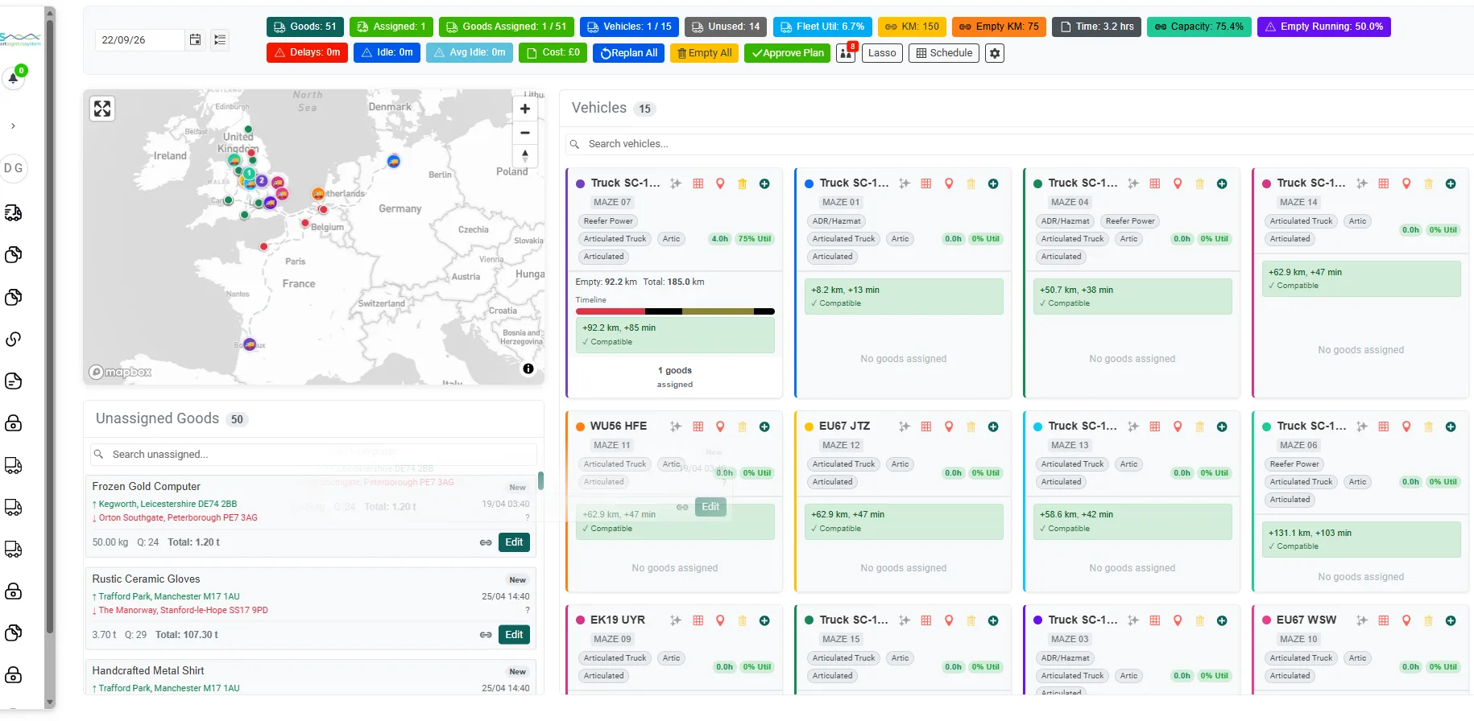Reset the map compass bearing
This screenshot has height=721, width=1474.
pos(525,155)
